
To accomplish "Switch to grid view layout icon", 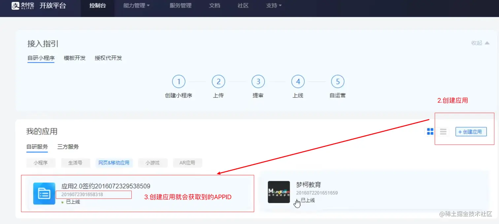I will (x=430, y=132).
